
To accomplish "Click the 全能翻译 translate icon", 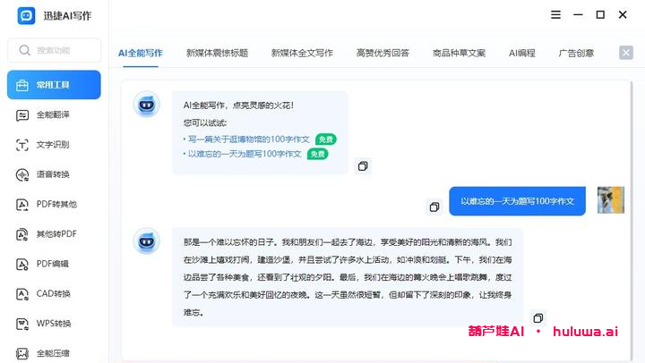I will 22,115.
